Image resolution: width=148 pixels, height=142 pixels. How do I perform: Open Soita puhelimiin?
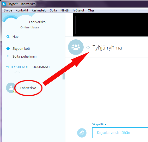(24, 57)
